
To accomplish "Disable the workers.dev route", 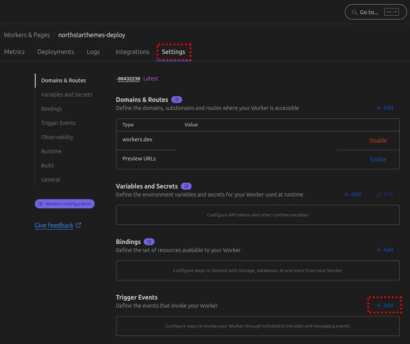I will click(x=378, y=141).
